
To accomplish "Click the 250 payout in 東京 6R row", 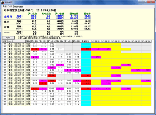I will pyautogui.click(x=96, y=57).
